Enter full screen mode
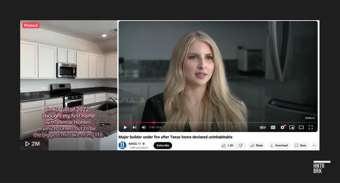This screenshot has height=183, width=340. (x=310, y=127)
